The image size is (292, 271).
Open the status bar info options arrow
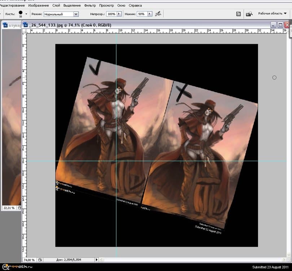pos(96,260)
